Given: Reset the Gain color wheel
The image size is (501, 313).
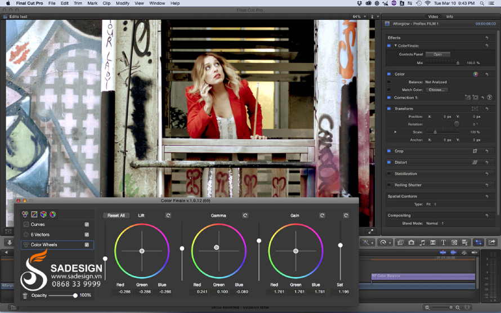Looking at the screenshot, I should point(322,216).
